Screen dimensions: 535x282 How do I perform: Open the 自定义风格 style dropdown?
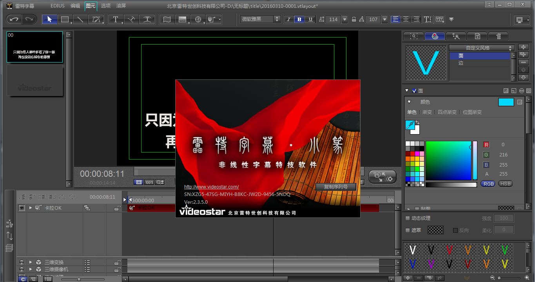coord(482,48)
